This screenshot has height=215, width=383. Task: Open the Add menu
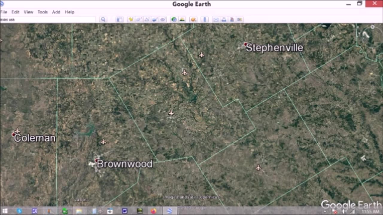(x=56, y=12)
